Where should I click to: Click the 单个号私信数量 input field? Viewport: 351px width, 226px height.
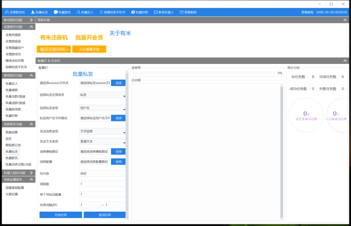[x=102, y=194]
